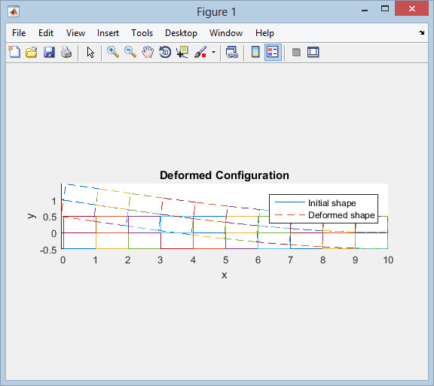Select the Zoom Out tool
The image size is (434, 386).
pos(130,52)
